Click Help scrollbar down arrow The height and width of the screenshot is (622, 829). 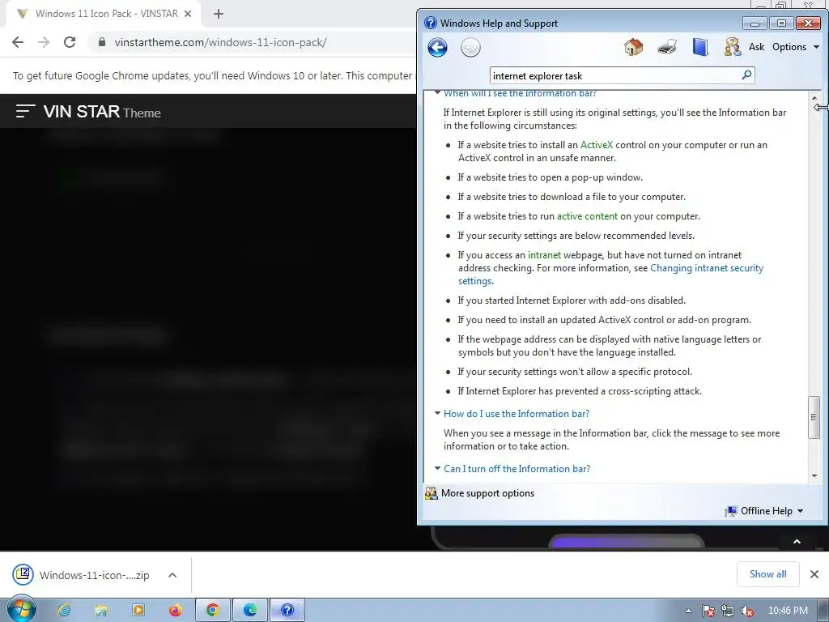point(814,476)
